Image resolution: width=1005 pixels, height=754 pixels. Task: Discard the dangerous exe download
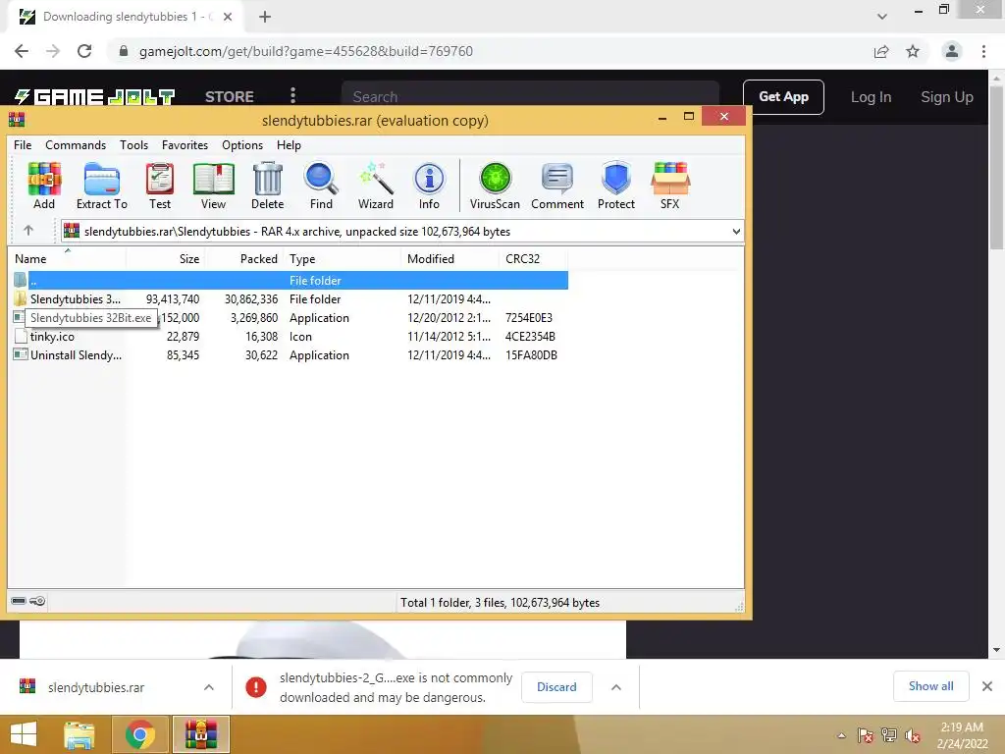coord(556,686)
